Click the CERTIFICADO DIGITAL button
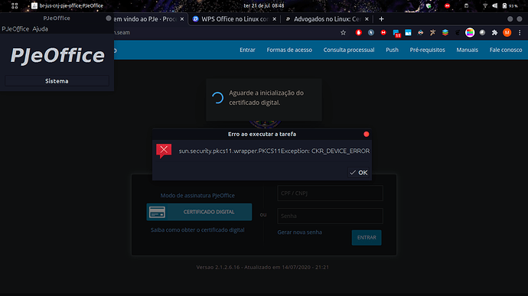Image resolution: width=528 pixels, height=296 pixels. pos(199,212)
